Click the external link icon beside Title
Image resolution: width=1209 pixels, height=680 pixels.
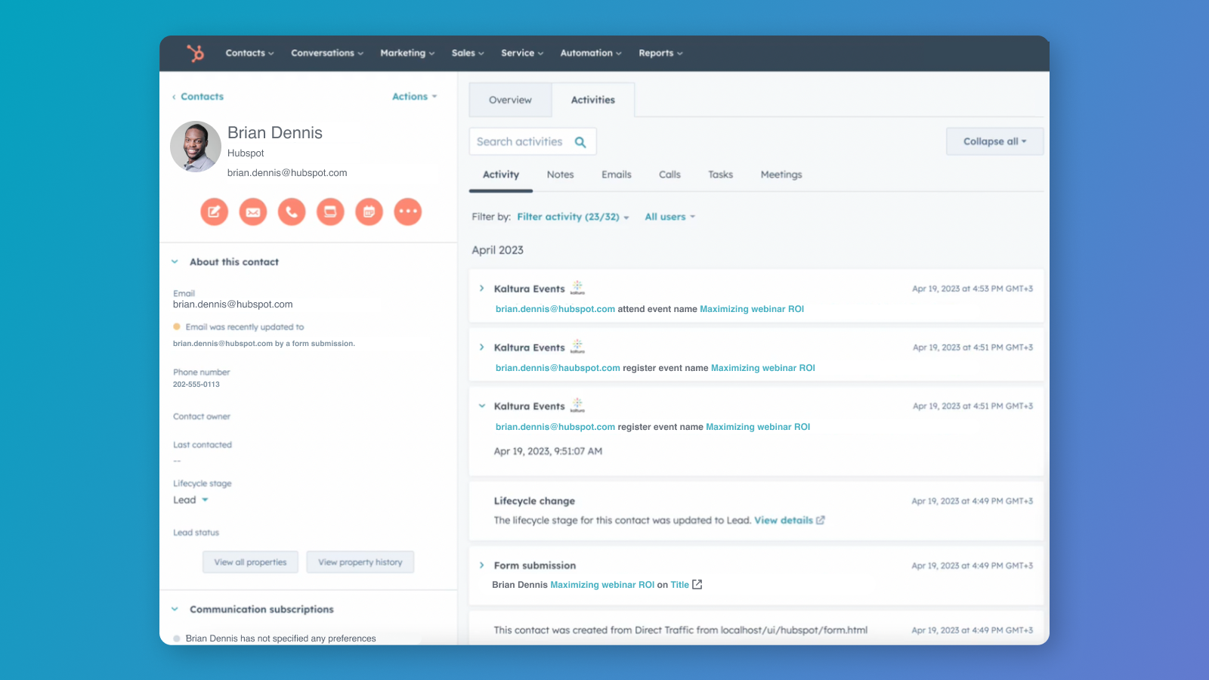(697, 585)
